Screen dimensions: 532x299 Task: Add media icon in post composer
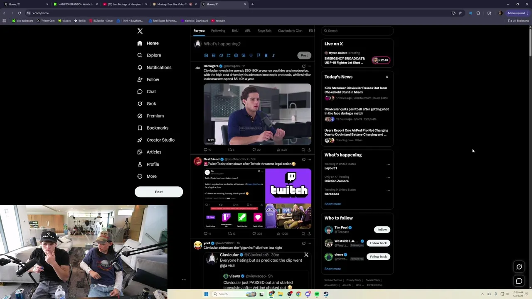[x=206, y=55]
